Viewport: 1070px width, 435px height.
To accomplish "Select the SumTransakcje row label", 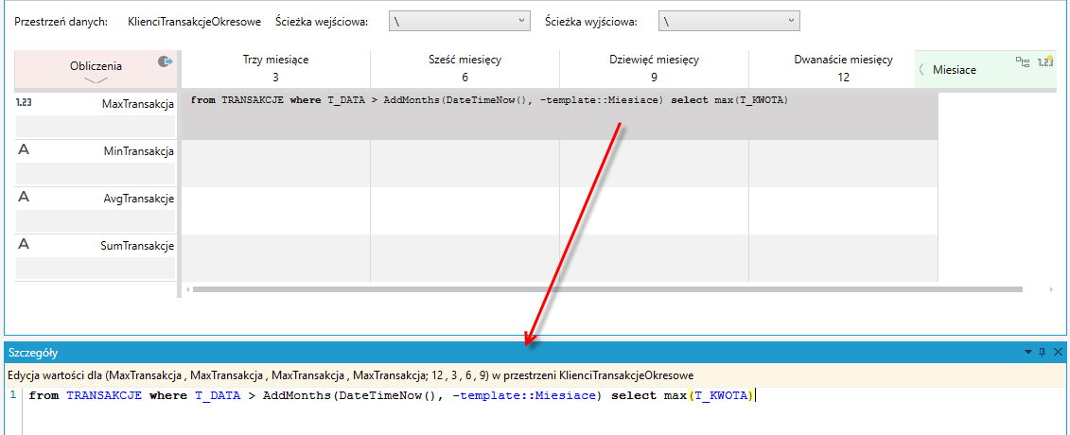I will [138, 245].
